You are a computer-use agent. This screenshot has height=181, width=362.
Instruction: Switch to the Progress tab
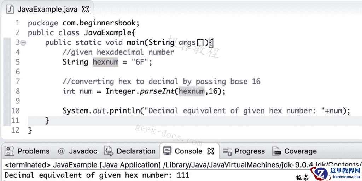[250, 151]
